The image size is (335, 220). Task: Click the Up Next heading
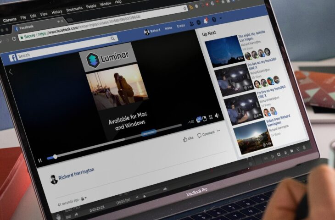[209, 33]
